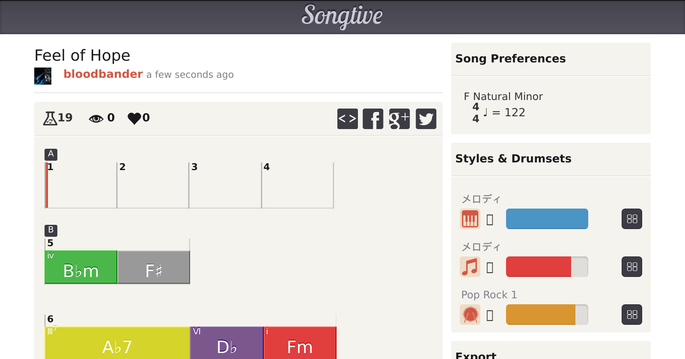Click the Pop Rock 1 drum icon

pyautogui.click(x=470, y=315)
